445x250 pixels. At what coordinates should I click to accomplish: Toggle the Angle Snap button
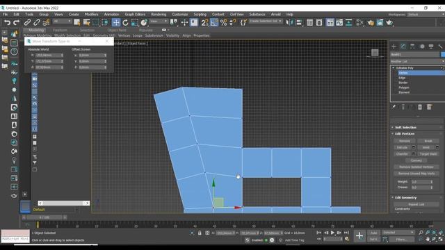[x=214, y=22]
